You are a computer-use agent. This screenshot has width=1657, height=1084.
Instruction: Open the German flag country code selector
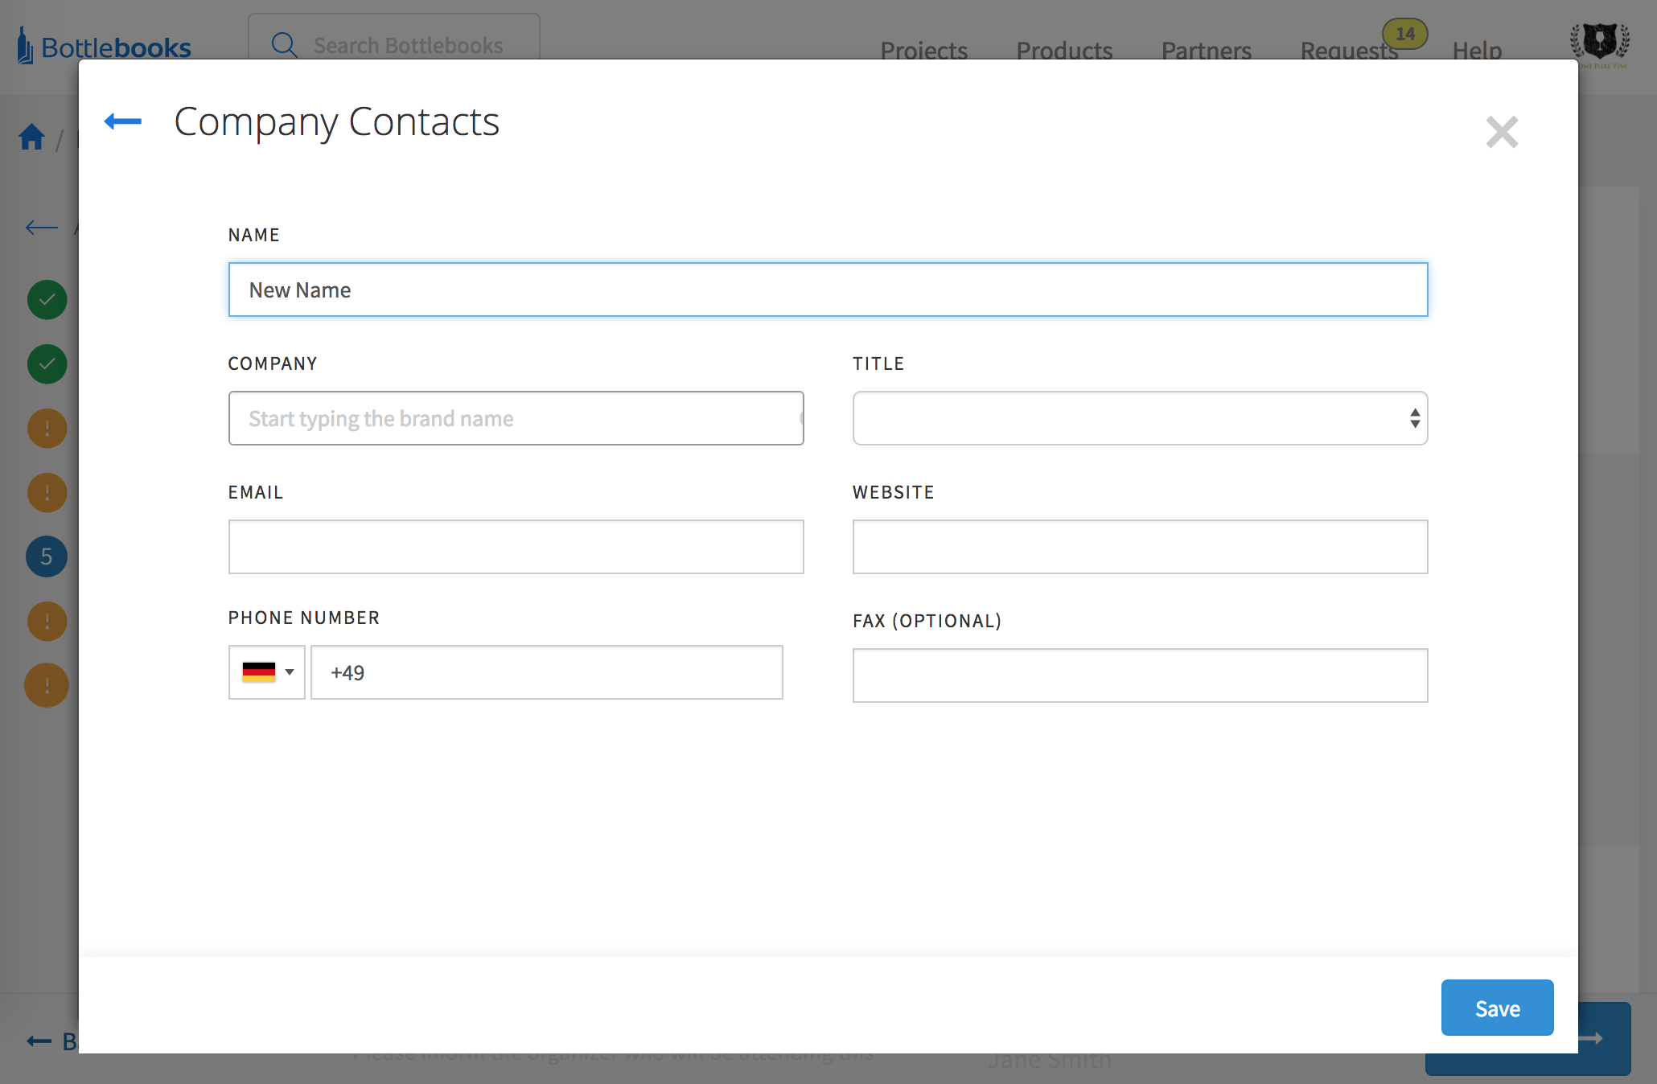(x=267, y=672)
